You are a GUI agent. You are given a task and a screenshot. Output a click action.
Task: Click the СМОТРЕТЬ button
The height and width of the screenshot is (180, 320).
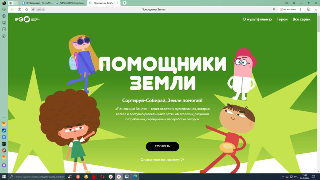(163, 146)
